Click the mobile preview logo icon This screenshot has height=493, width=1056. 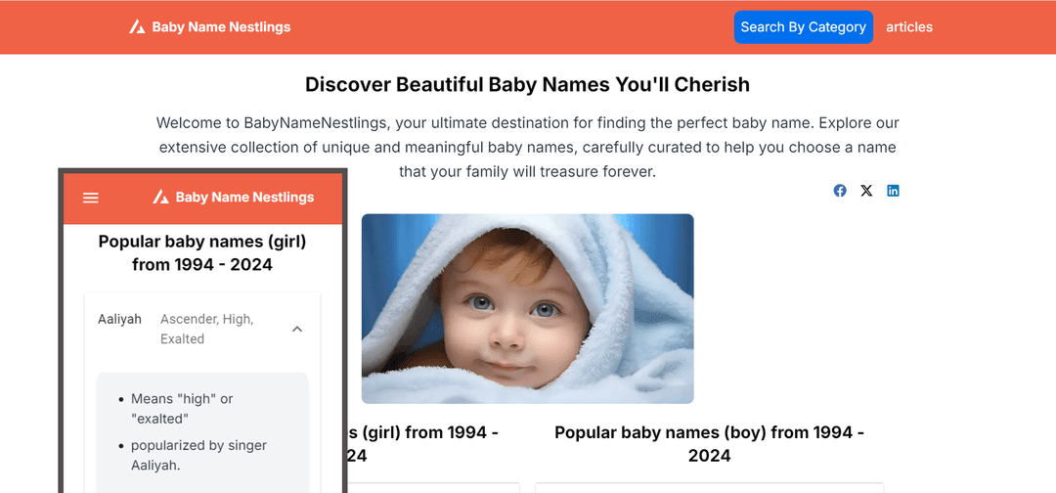pos(160,197)
